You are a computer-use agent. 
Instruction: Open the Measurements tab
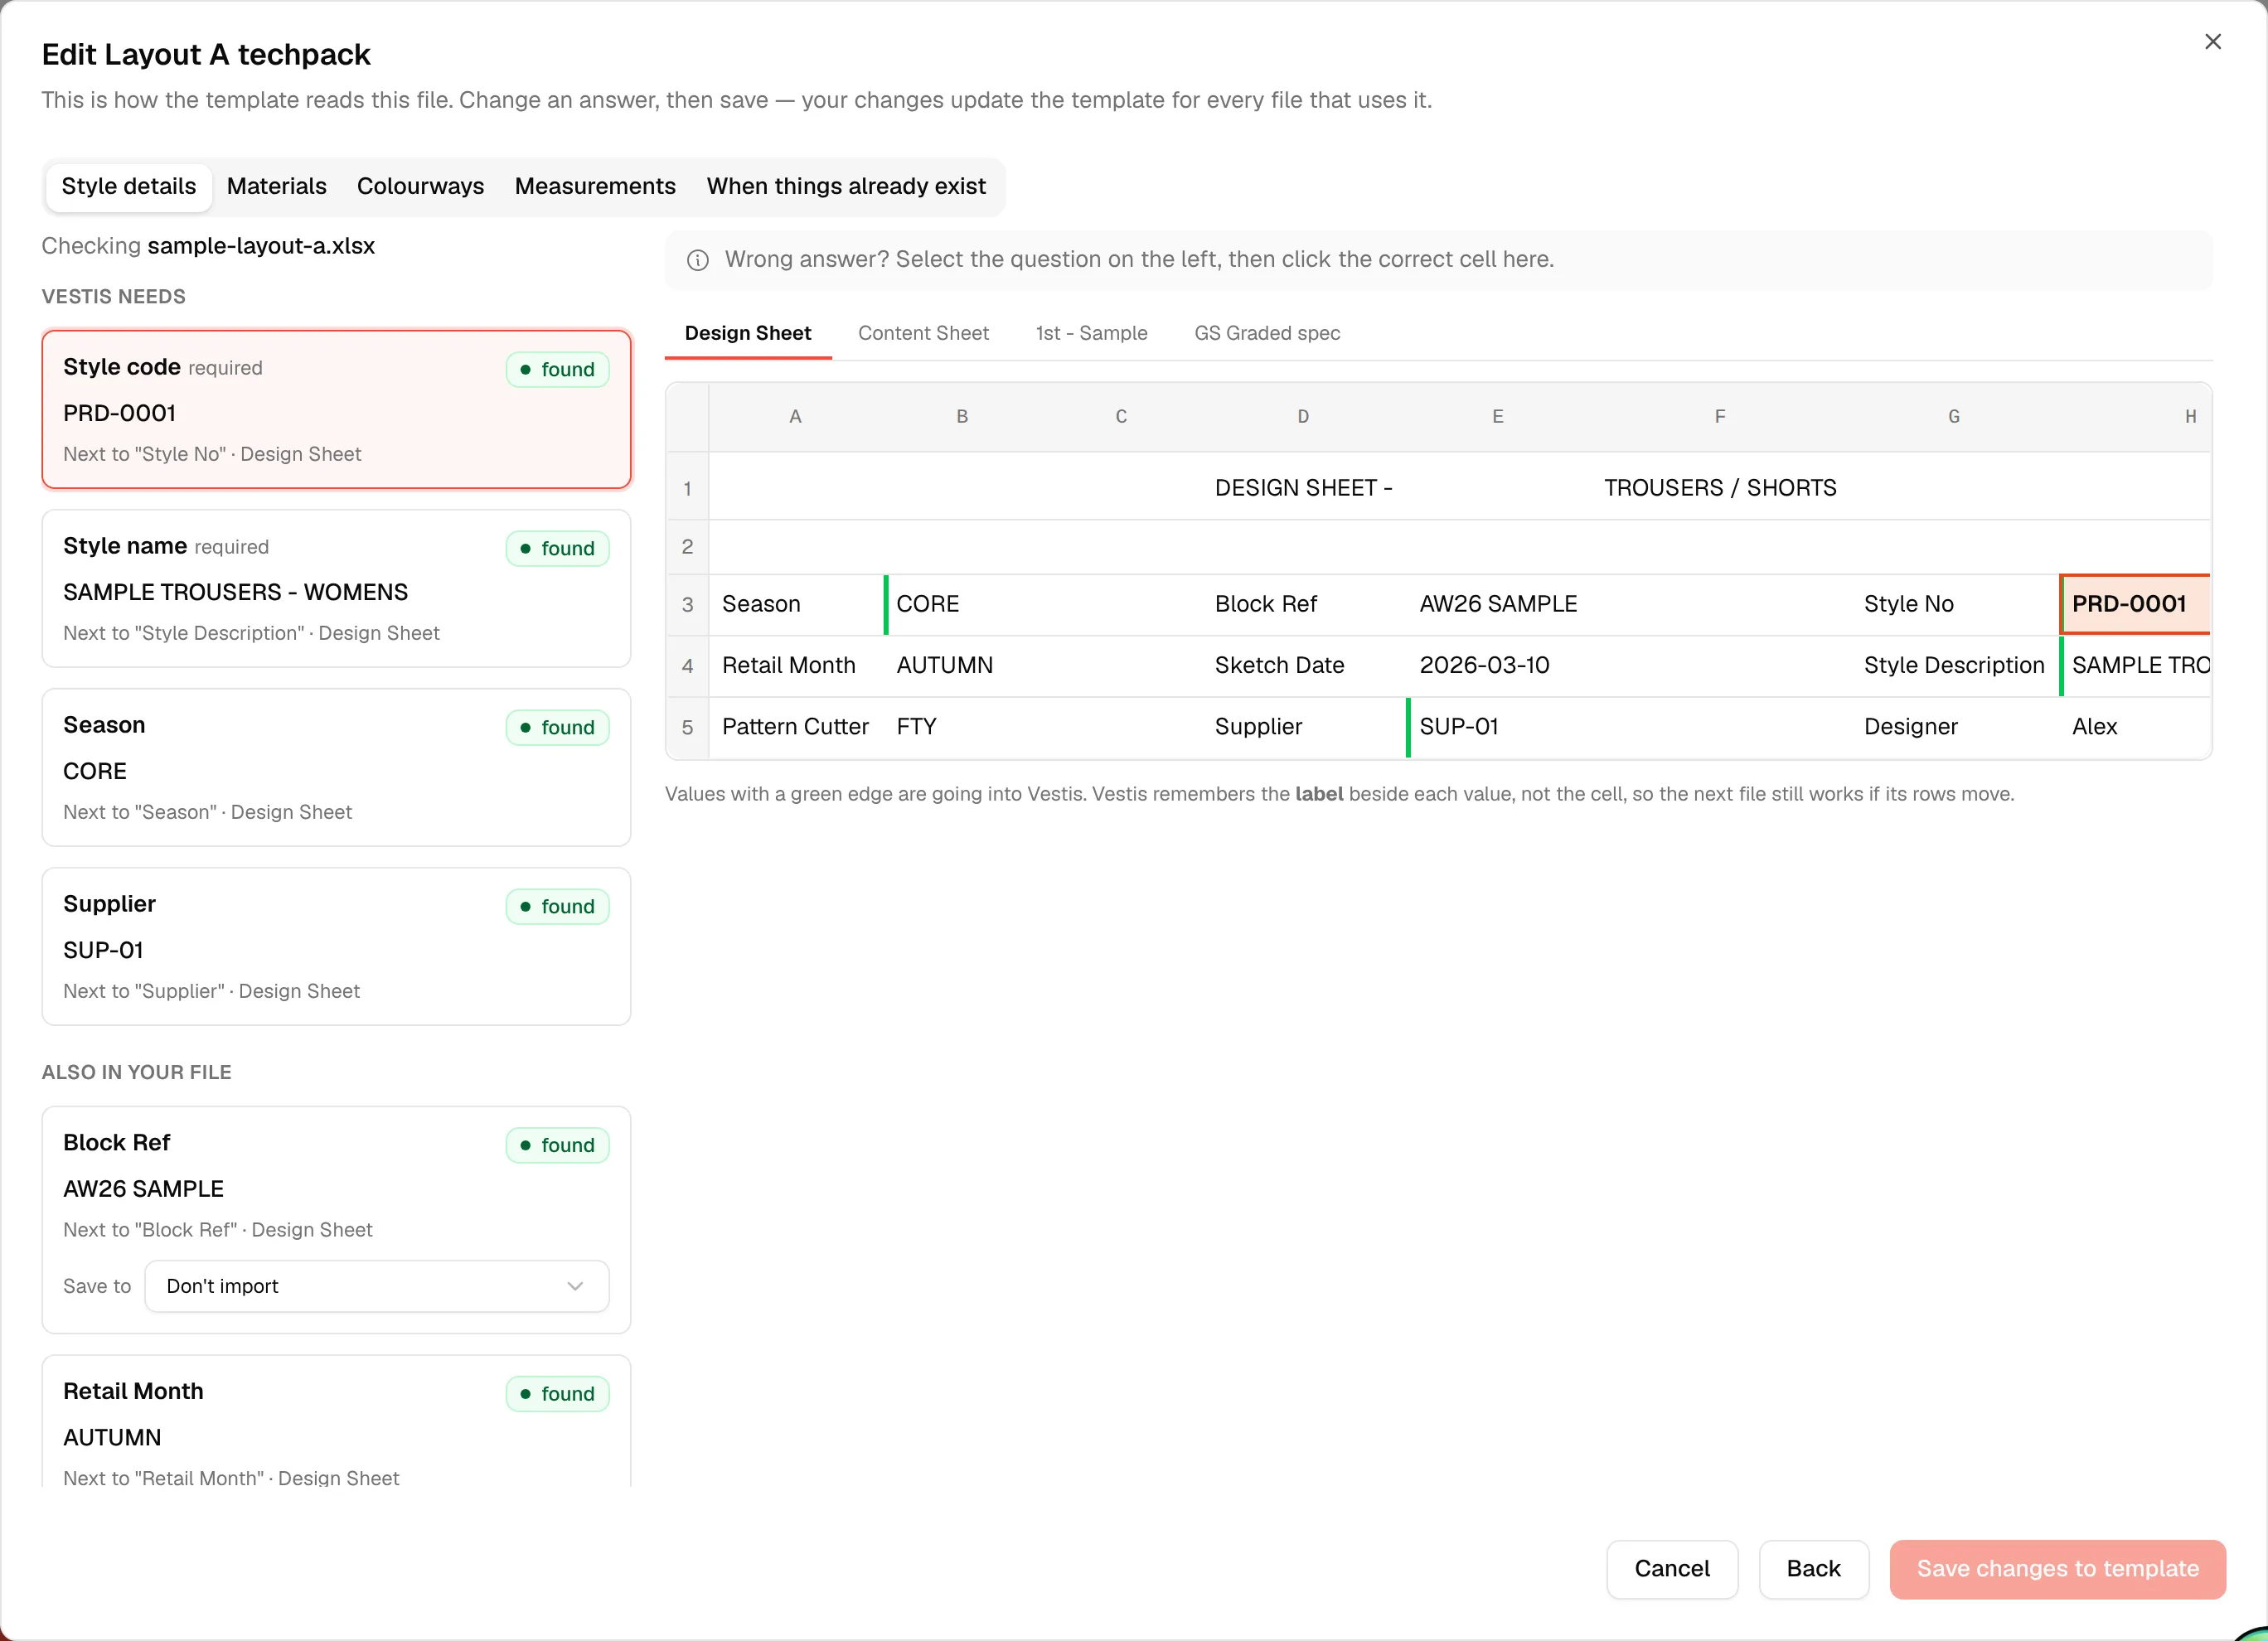click(595, 186)
